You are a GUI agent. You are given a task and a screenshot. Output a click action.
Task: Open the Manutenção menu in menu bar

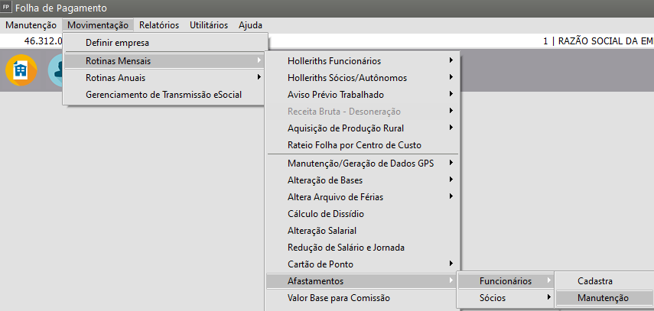[31, 25]
